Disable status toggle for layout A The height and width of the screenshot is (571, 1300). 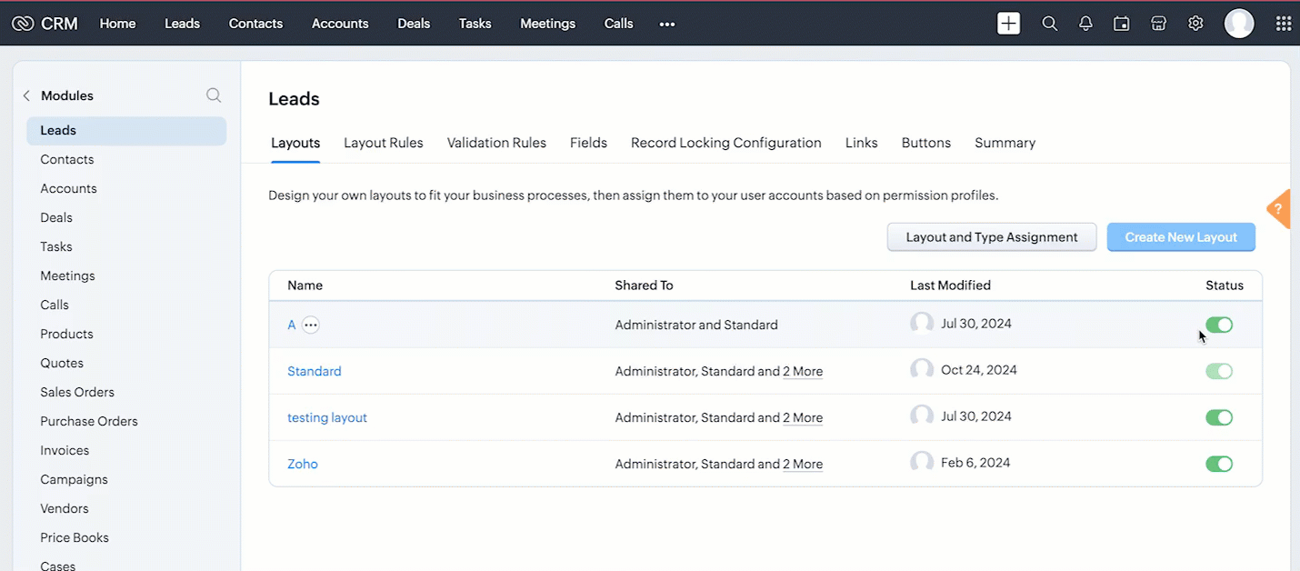click(1218, 325)
